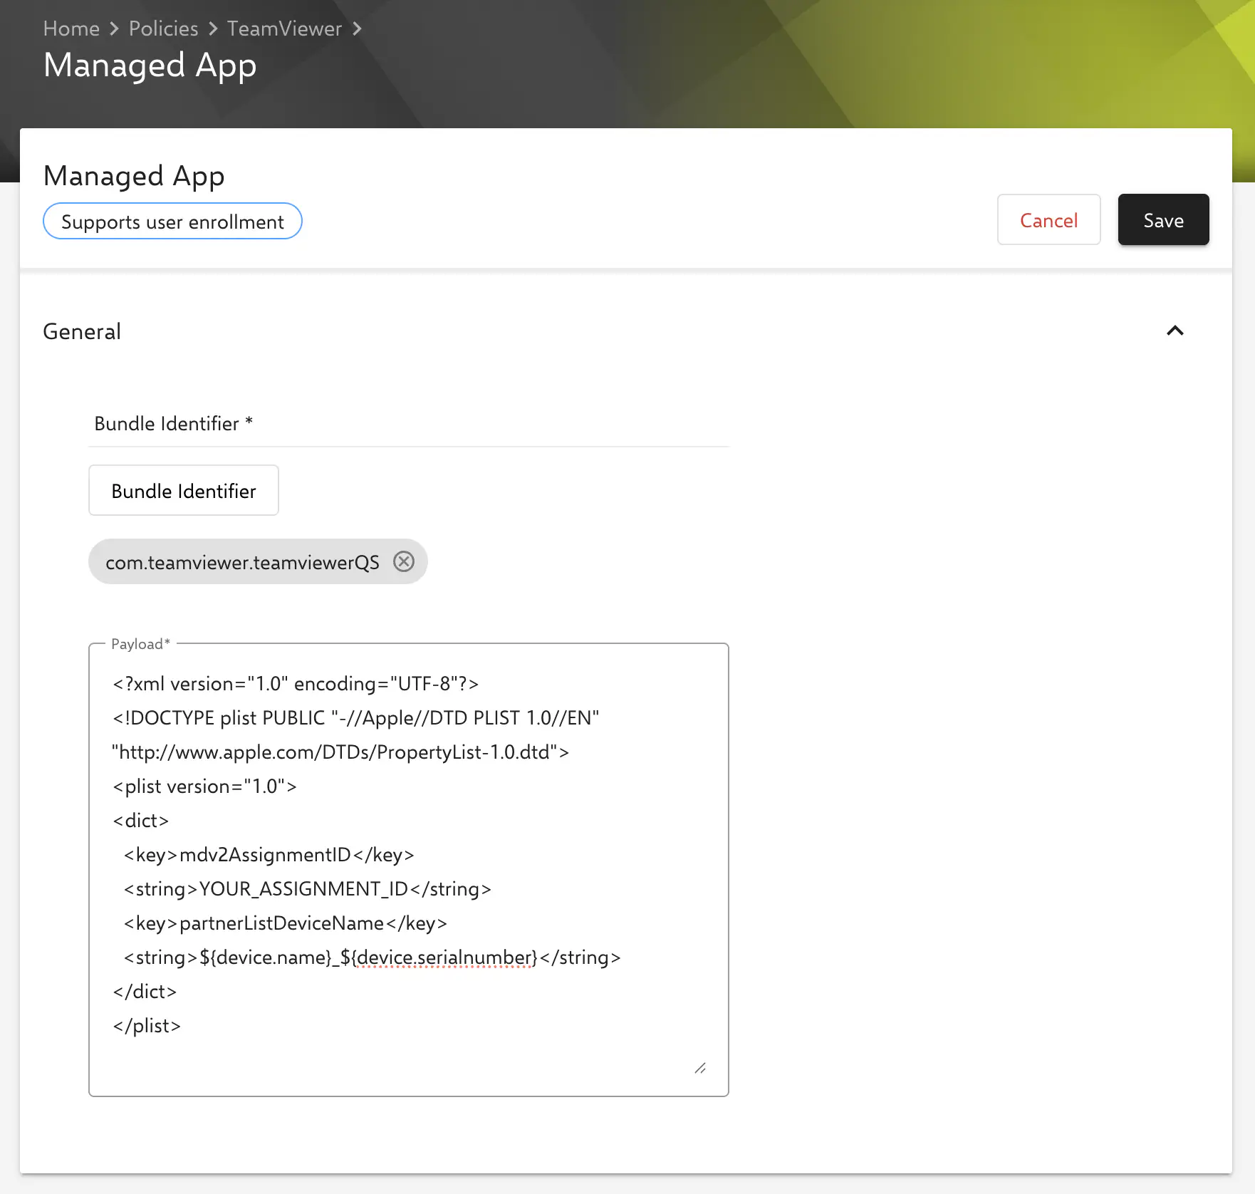The image size is (1255, 1194).
Task: Place cursor on the YOUR_ASSIGNMENT_ID string
Action: tap(306, 889)
